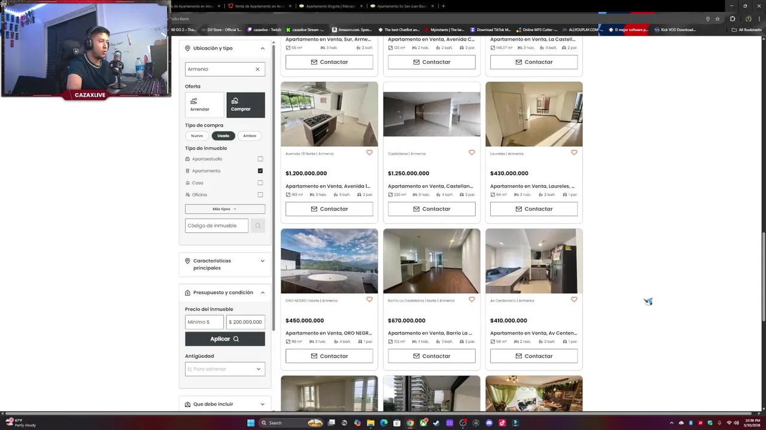The image size is (766, 430).
Task: Favorite the Avenida 19 Norte listing heart
Action: click(x=369, y=153)
